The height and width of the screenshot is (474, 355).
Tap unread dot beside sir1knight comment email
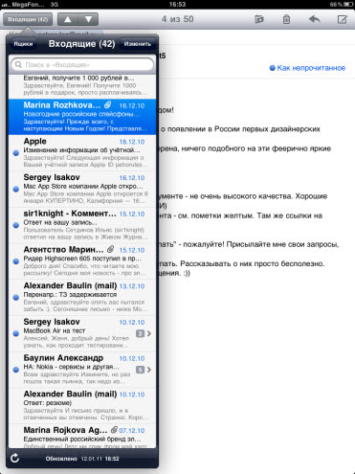15,225
